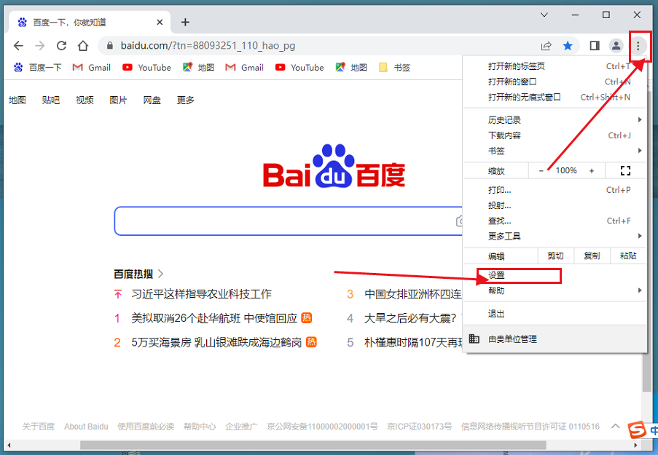Open 美拟取消26个赴华航班 headline

214,318
